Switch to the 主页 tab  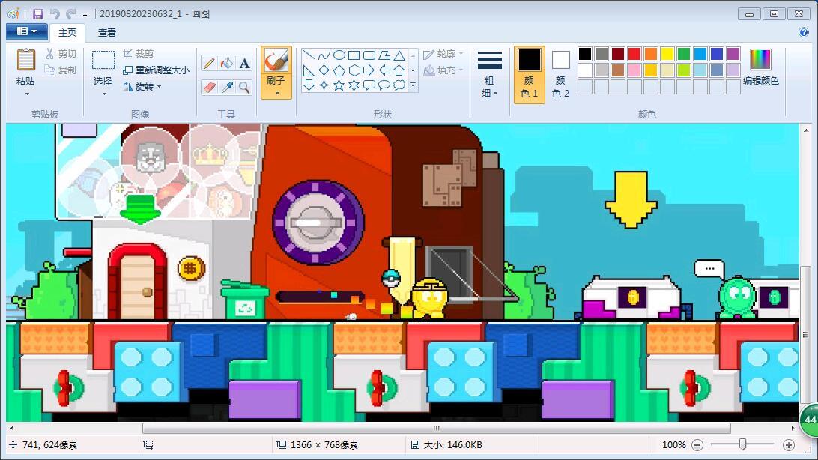67,32
